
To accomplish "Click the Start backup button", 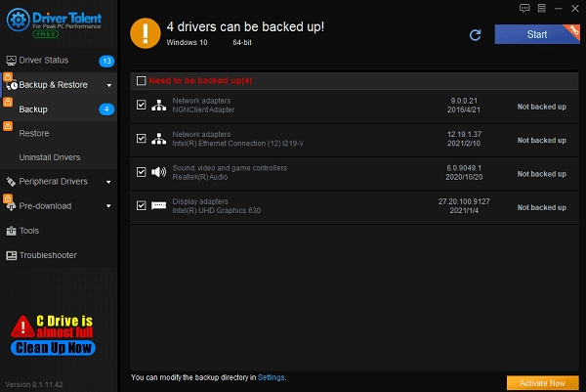I will 537,34.
